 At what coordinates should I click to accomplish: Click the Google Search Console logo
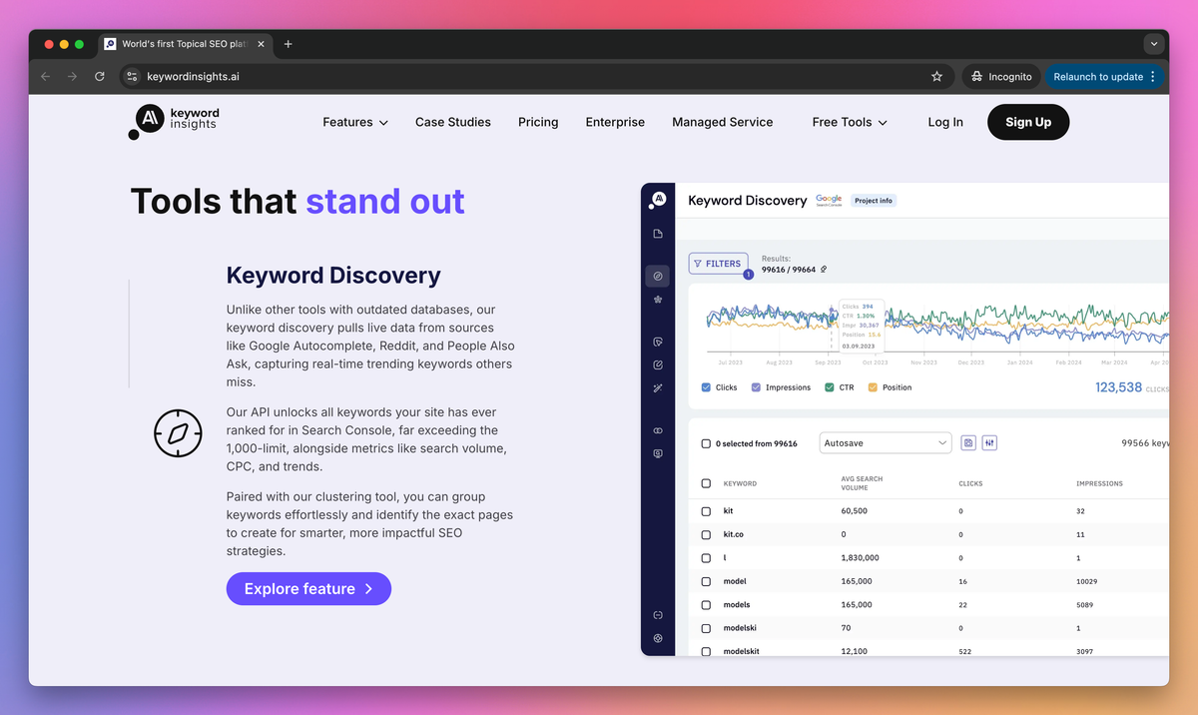(829, 201)
